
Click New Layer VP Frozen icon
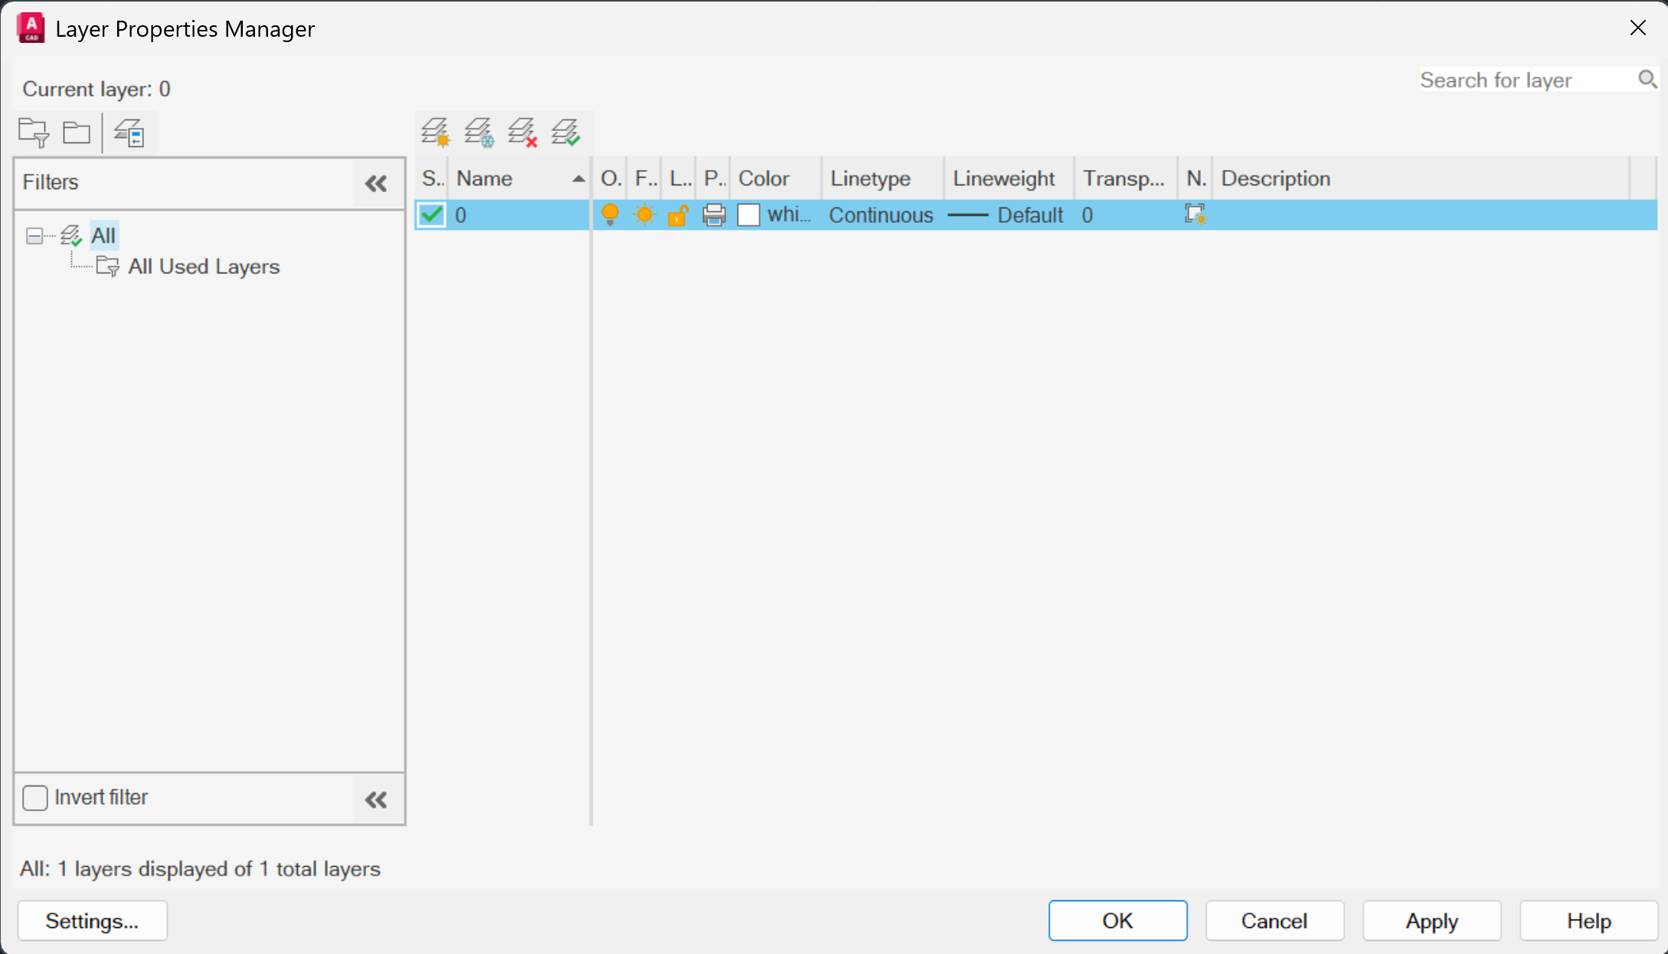(x=479, y=132)
